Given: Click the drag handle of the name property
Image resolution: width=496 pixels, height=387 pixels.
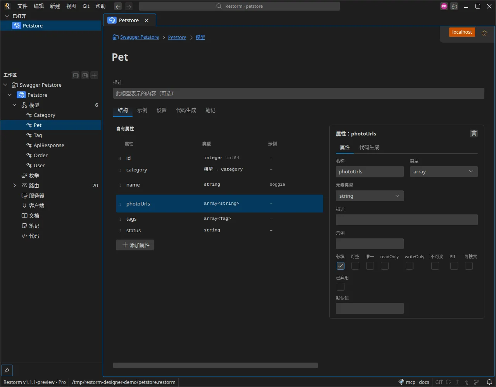Looking at the screenshot, I should (120, 185).
